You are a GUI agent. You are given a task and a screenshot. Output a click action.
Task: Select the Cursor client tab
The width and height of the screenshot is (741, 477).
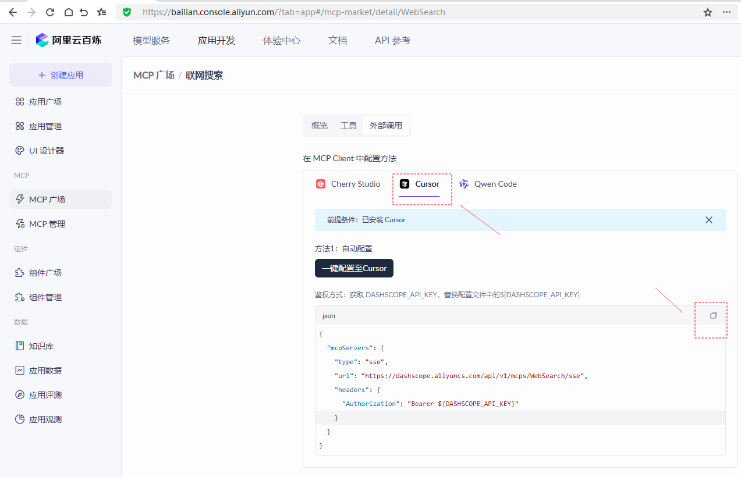tap(420, 184)
